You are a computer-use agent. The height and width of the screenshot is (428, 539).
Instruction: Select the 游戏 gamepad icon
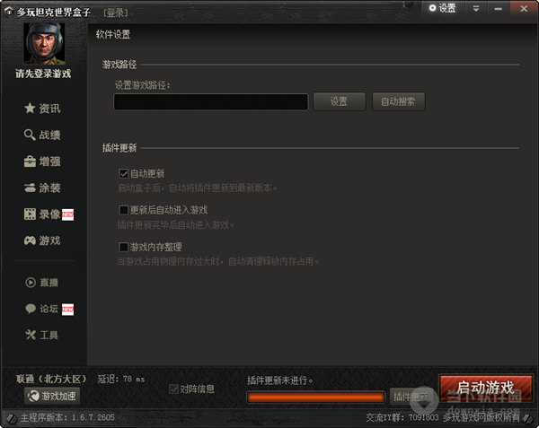click(30, 240)
